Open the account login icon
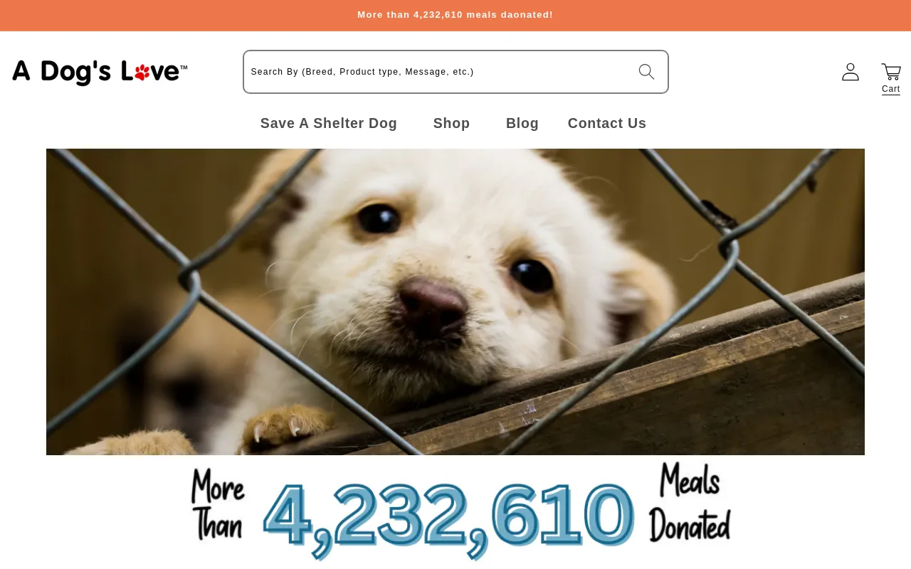Image resolution: width=911 pixels, height=569 pixels. click(x=851, y=72)
